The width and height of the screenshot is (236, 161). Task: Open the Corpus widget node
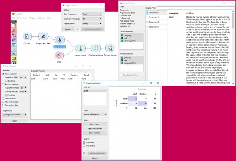[x=27, y=37]
